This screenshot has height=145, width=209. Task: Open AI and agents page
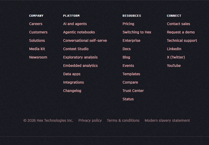(x=75, y=24)
